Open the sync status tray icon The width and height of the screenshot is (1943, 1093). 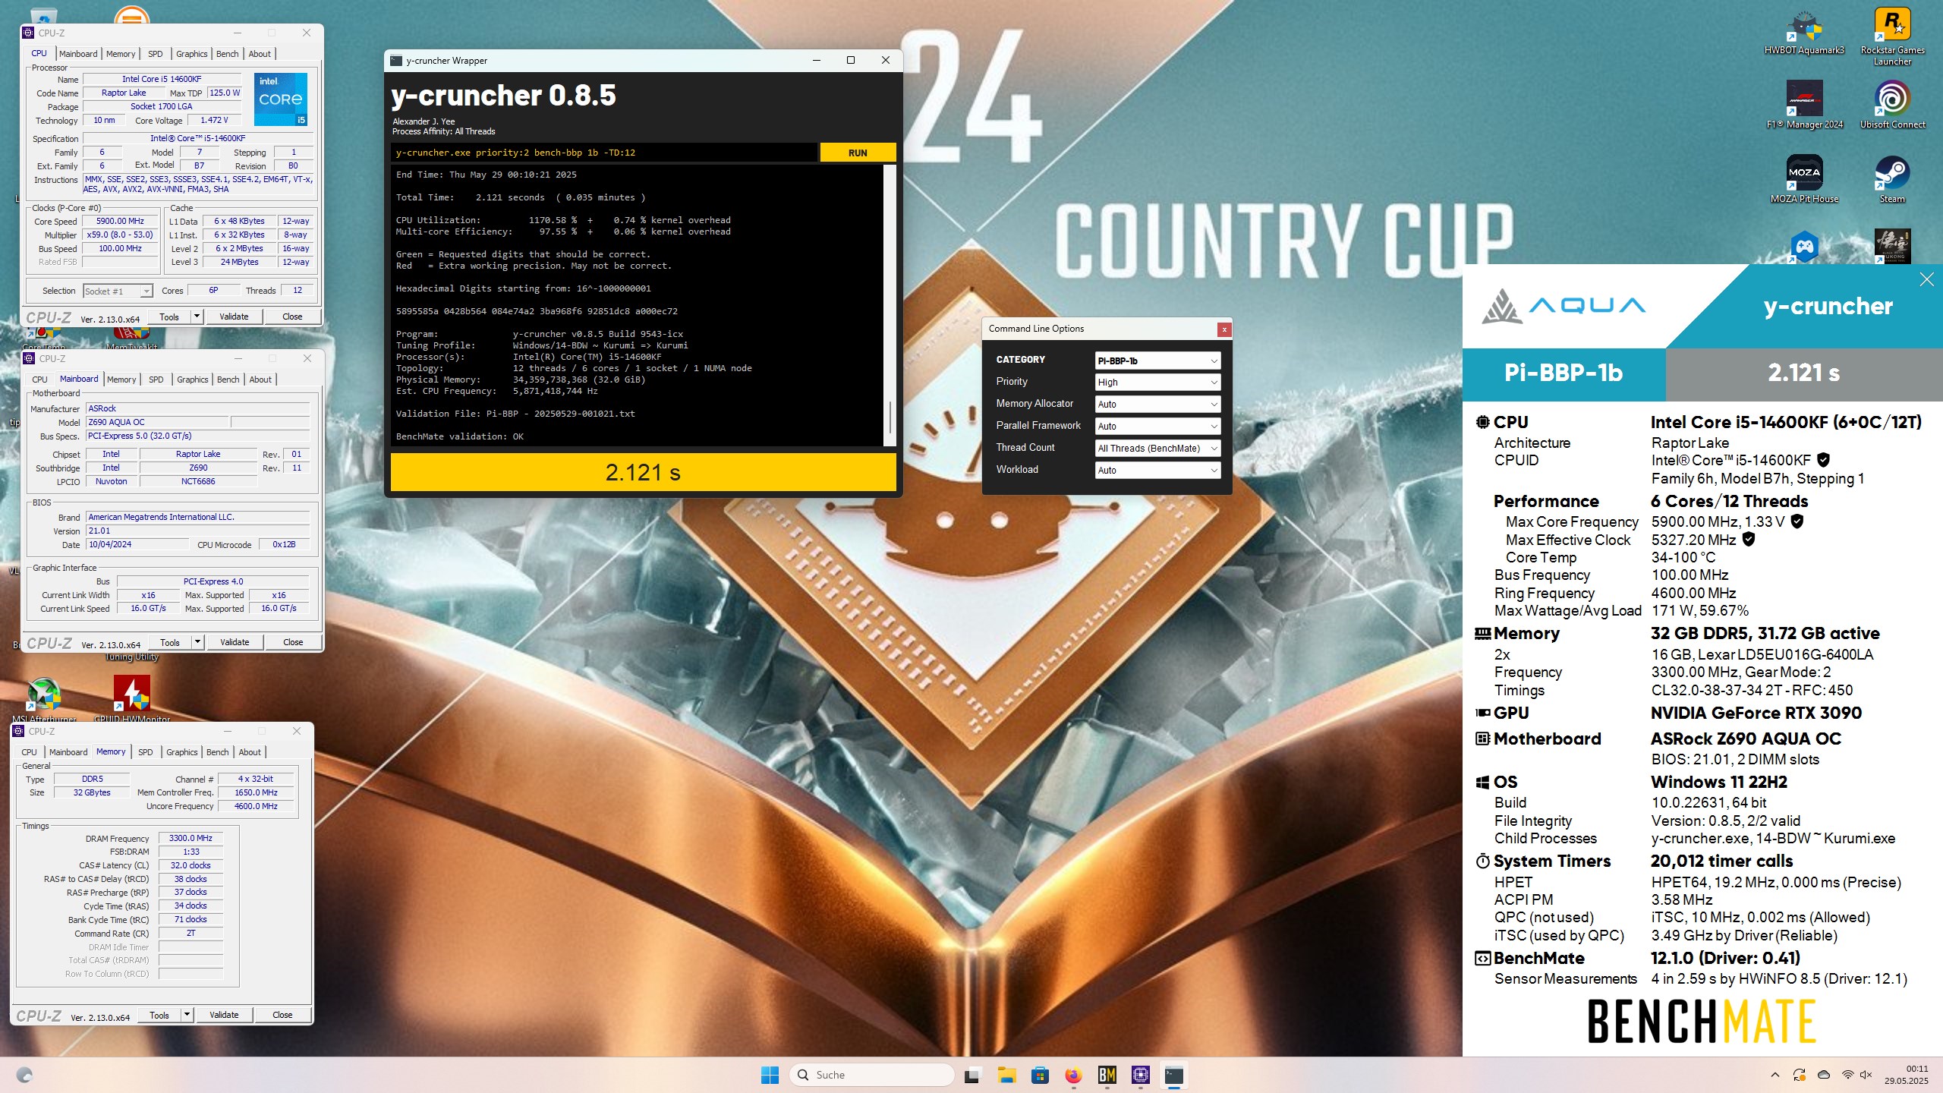pos(1799,1075)
